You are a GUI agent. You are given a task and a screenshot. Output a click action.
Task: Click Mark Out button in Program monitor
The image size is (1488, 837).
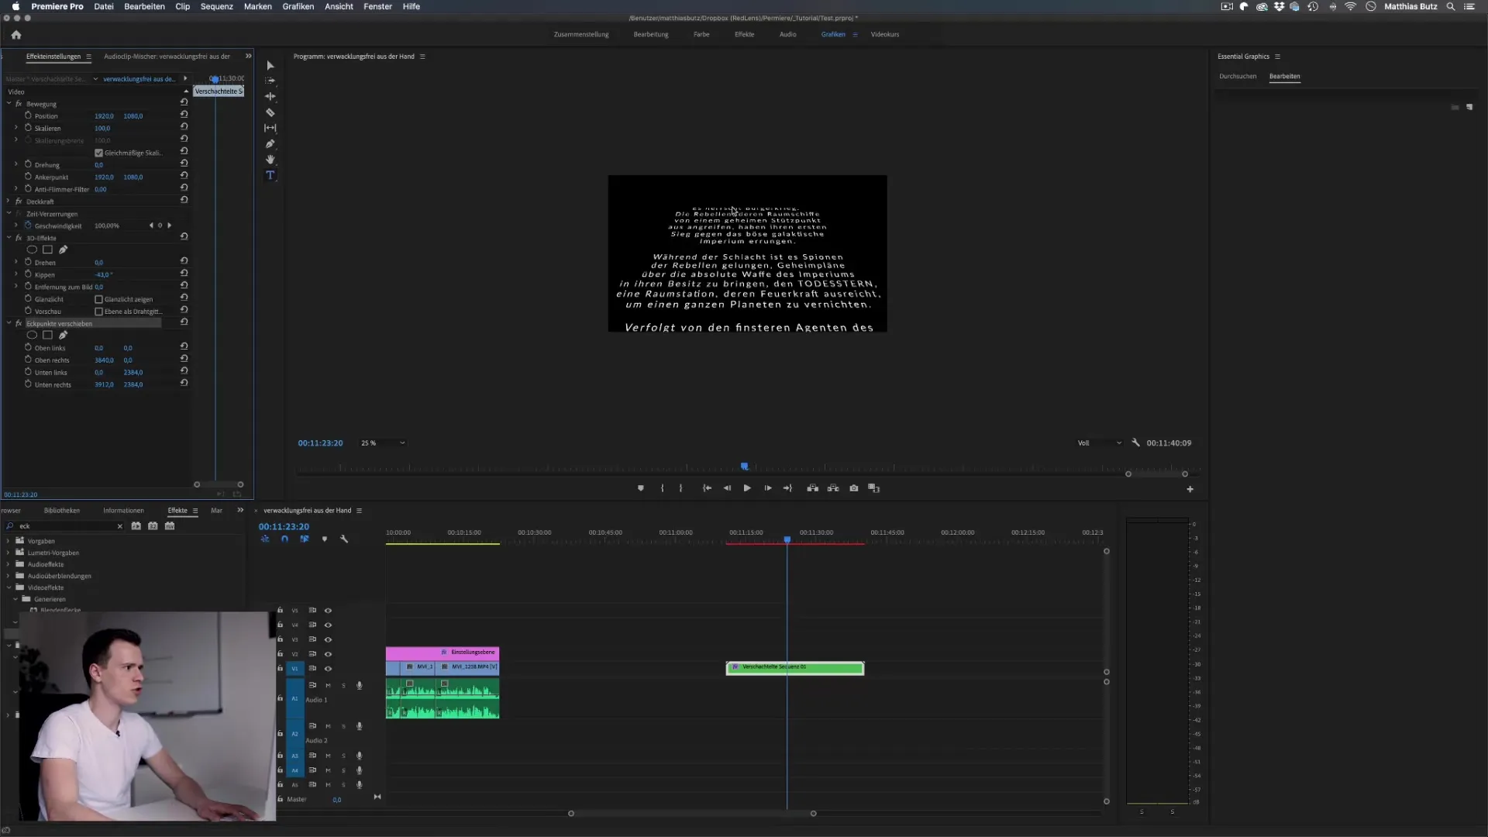click(680, 488)
